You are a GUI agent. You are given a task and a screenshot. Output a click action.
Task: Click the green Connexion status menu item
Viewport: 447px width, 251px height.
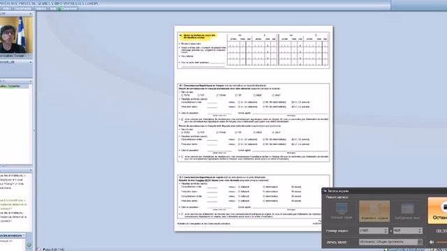[69, 8]
